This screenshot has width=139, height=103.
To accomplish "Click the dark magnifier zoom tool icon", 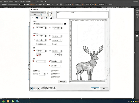I will coord(39,89).
